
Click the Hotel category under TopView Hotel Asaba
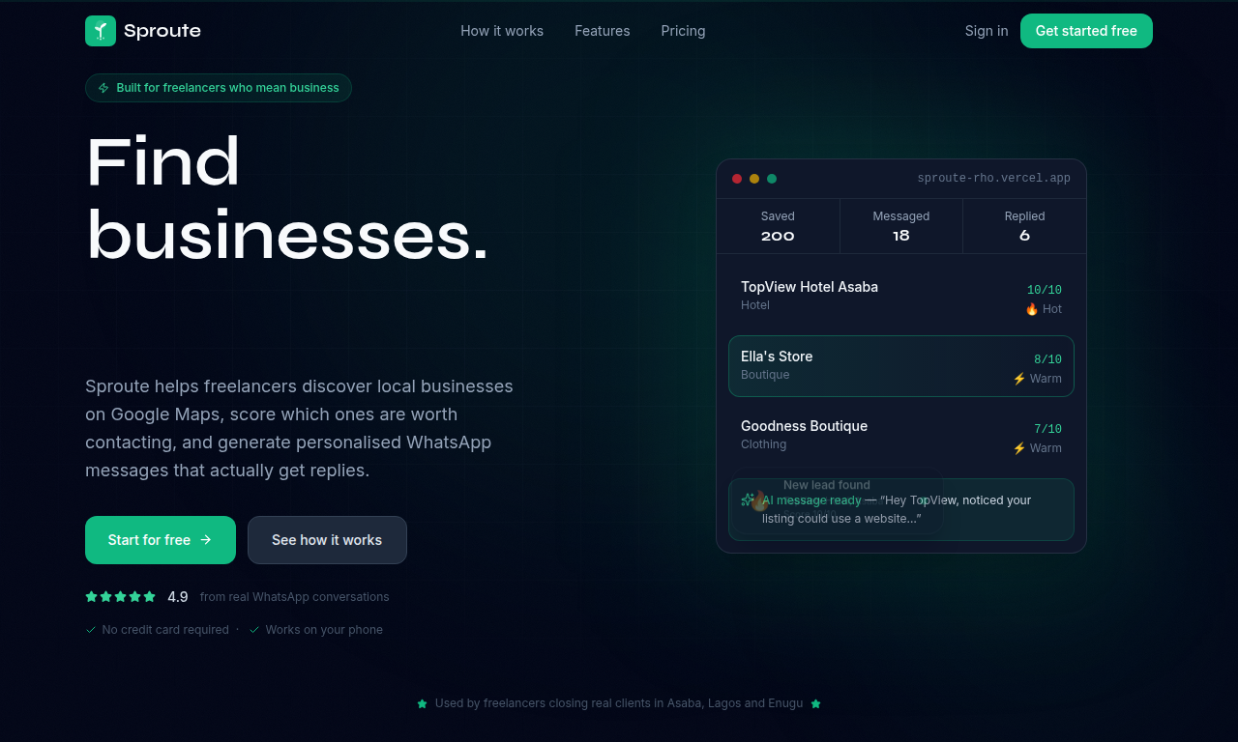755,305
